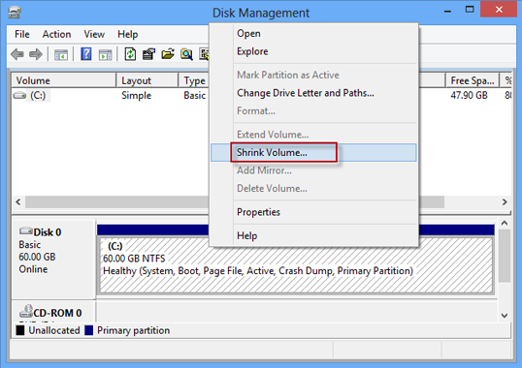The width and height of the screenshot is (522, 368).
Task: Choose Shrink Volume... from the context menu
Action: click(x=313, y=152)
